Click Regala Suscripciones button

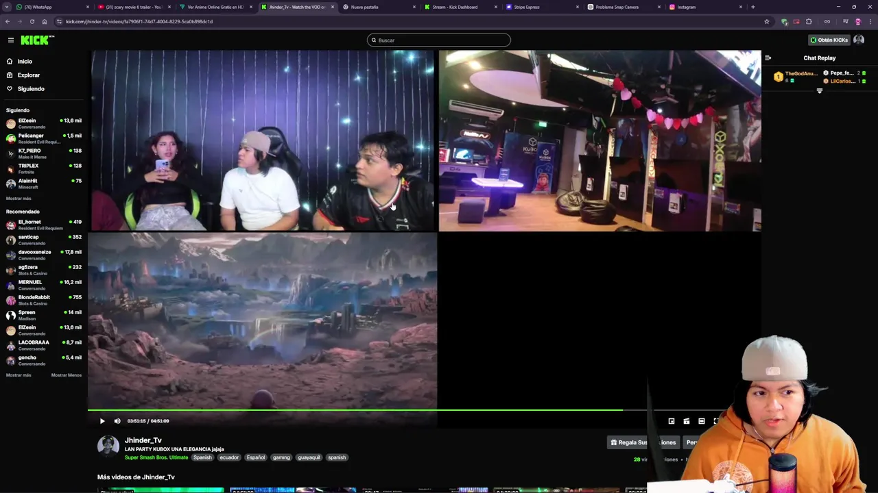coord(643,442)
